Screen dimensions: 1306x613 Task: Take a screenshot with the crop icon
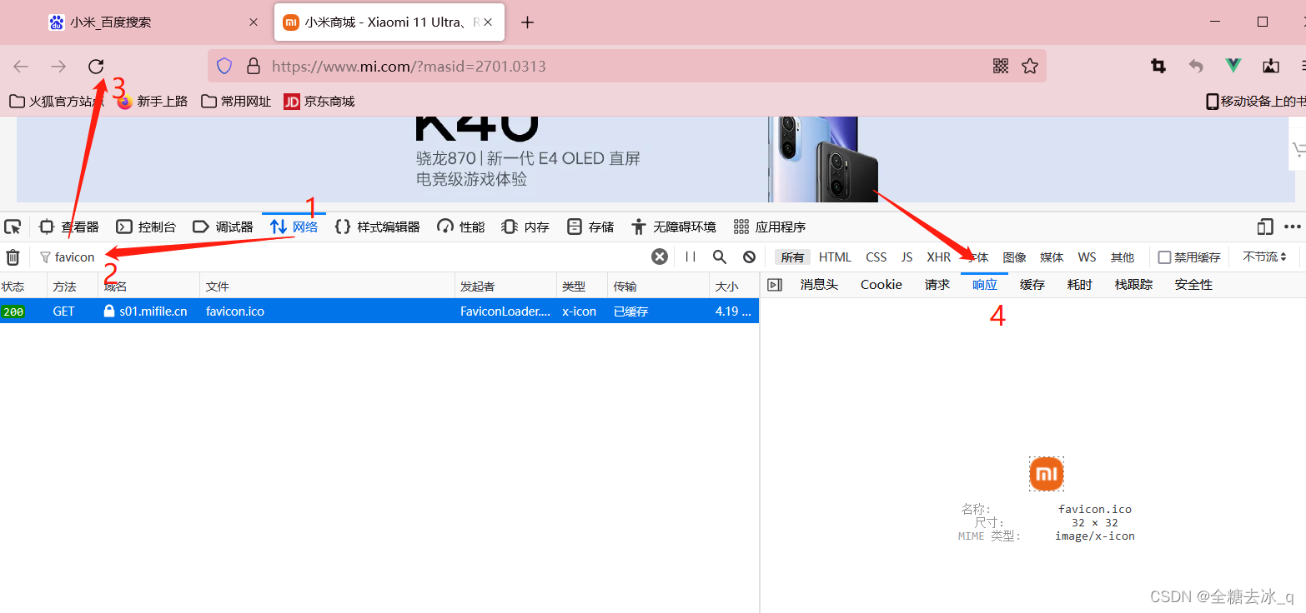pyautogui.click(x=1158, y=66)
